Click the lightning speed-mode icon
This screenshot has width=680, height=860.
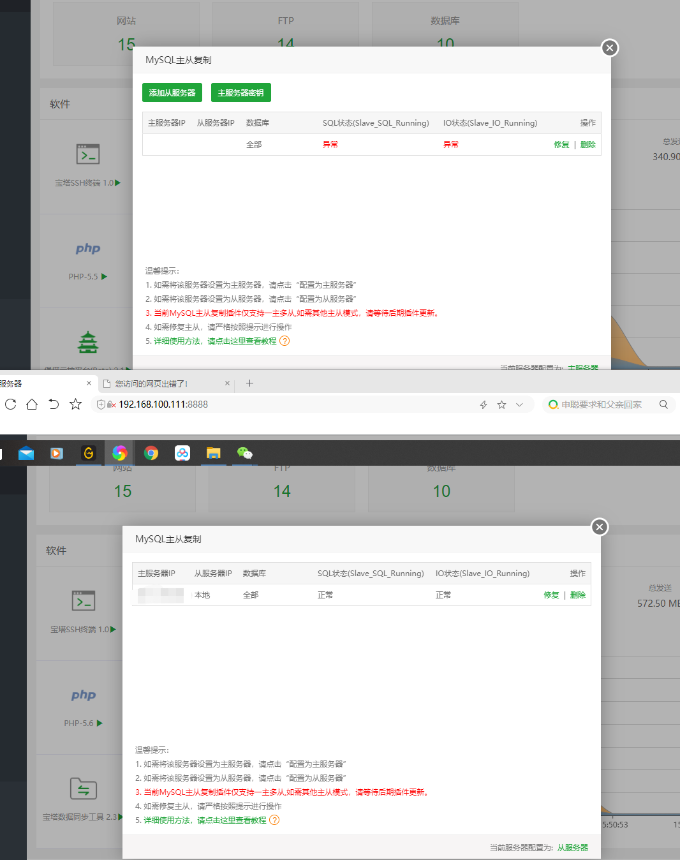[x=484, y=404]
